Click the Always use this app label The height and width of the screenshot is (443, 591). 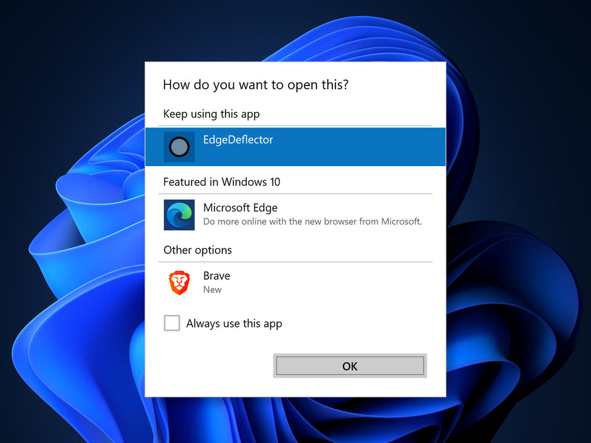click(x=234, y=324)
